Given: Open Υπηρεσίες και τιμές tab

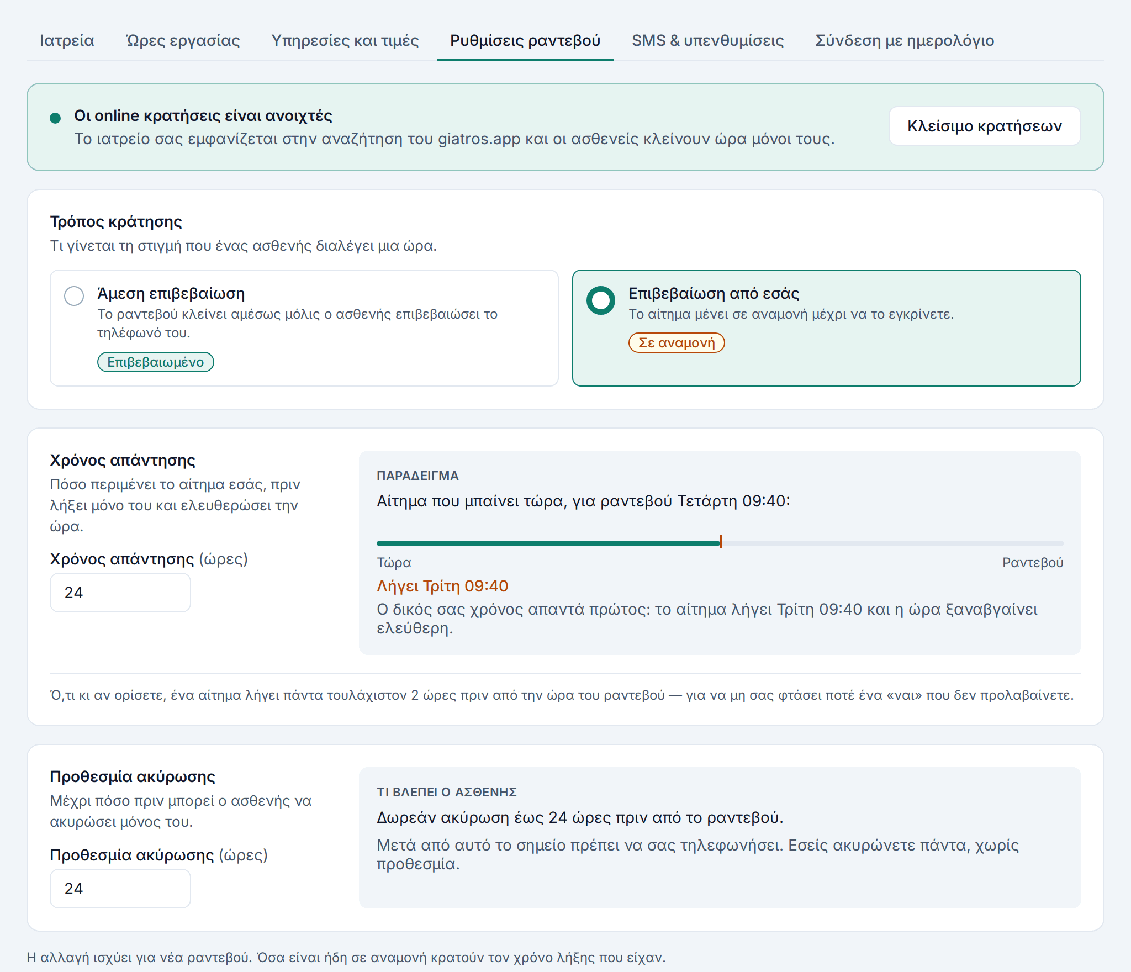Looking at the screenshot, I should tap(345, 40).
